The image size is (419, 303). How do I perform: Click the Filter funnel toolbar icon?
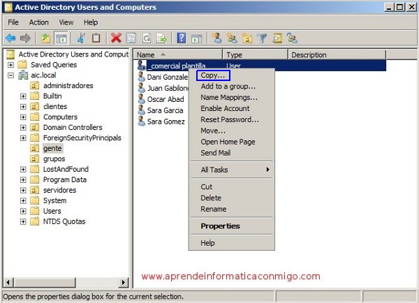262,38
